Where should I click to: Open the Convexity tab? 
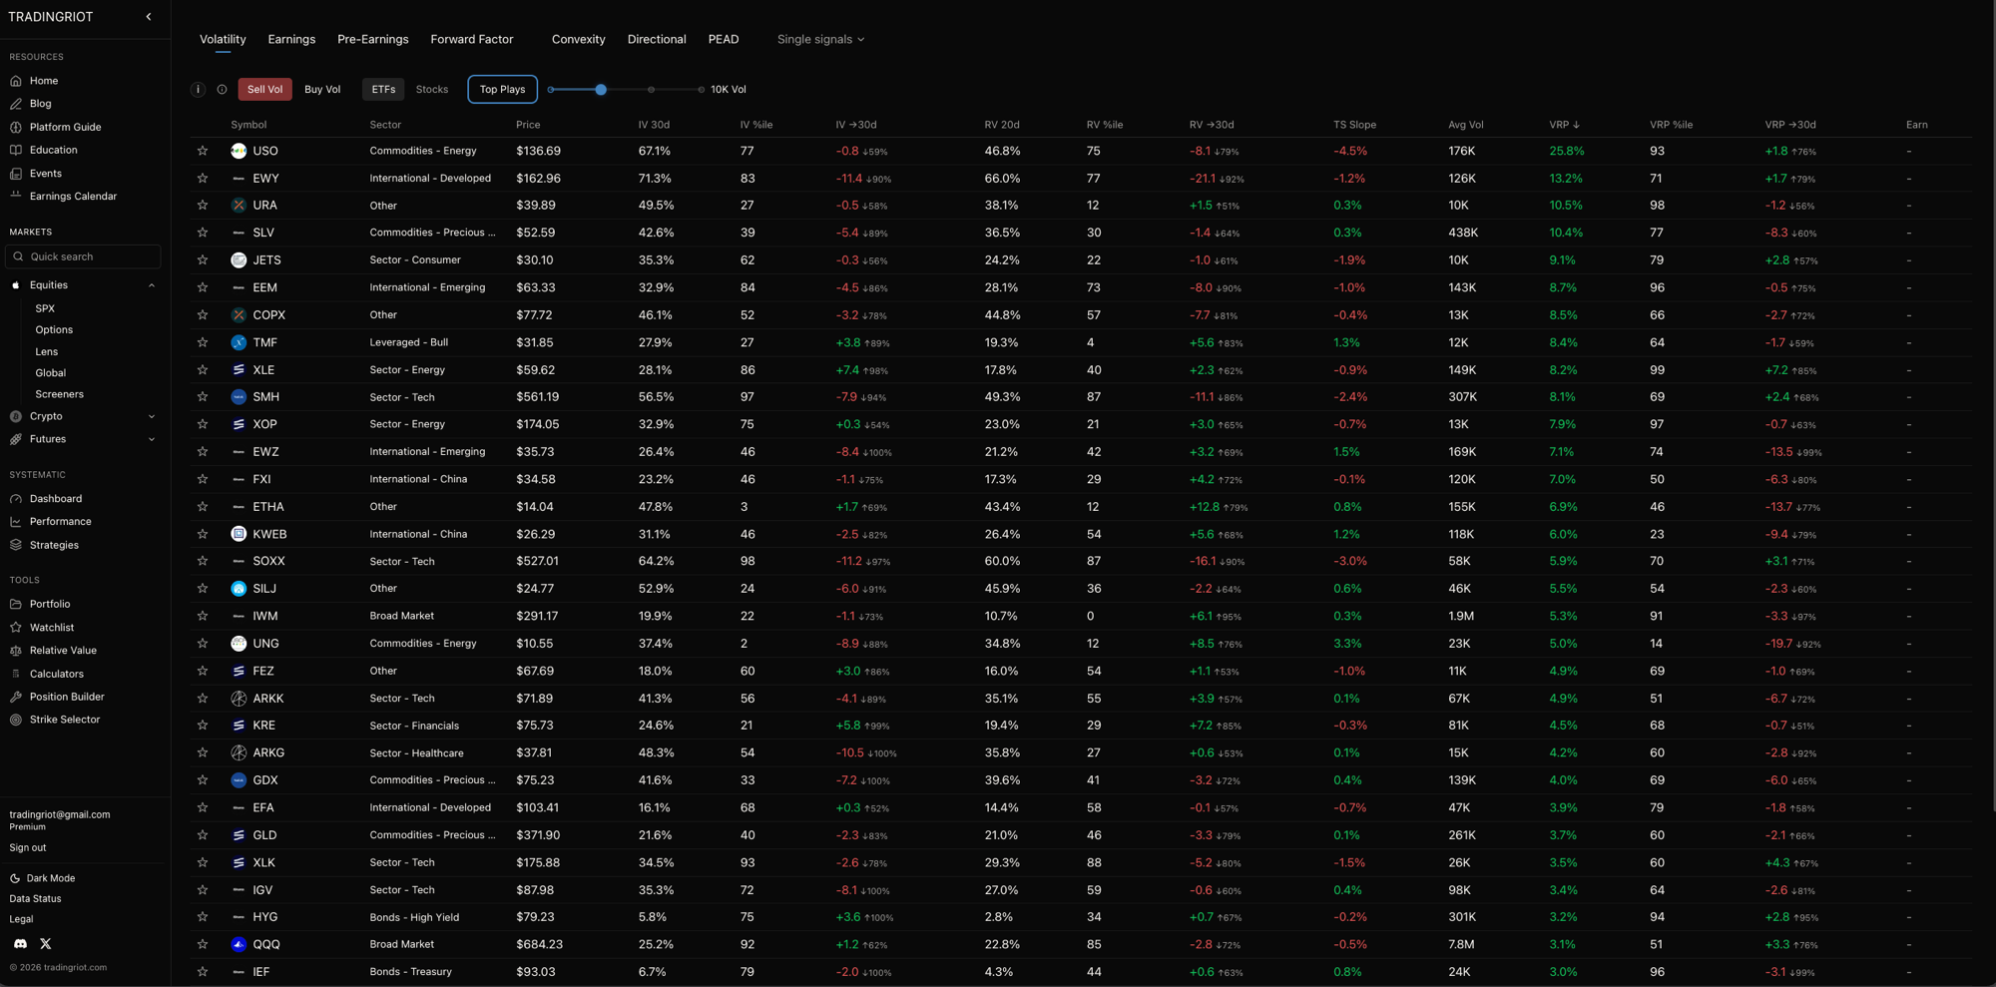[579, 39]
